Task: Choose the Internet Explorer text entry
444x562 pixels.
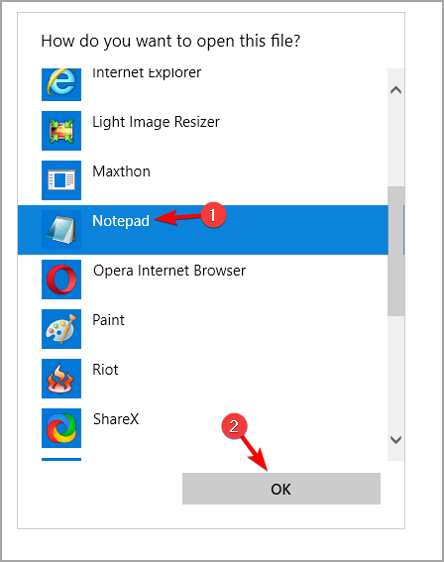Action: (147, 73)
